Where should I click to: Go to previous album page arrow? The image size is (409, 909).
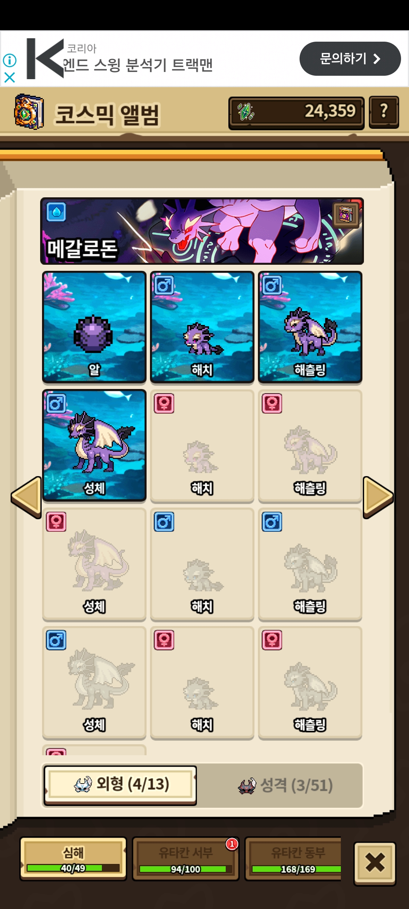pyautogui.click(x=26, y=497)
